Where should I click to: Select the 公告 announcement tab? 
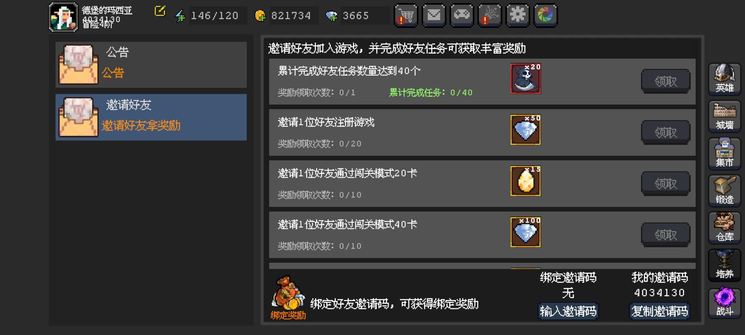coord(151,65)
